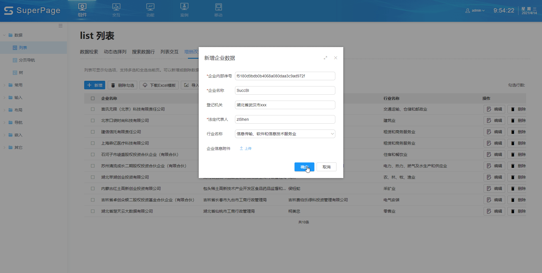
Task: Collapse the sidebar with the hamburger icon
Action: (60, 26)
